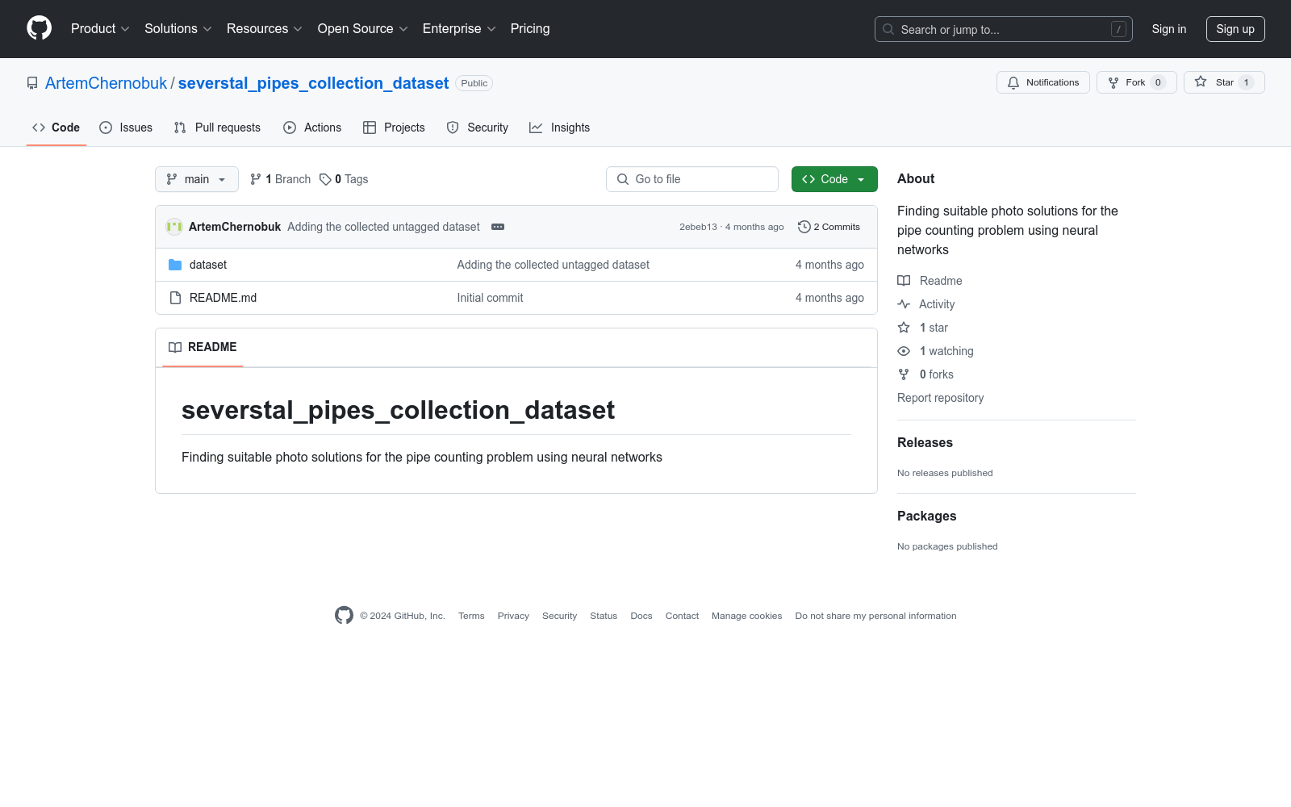View the 1 Branch link
Viewport: 1291px width, 807px height.
click(280, 179)
